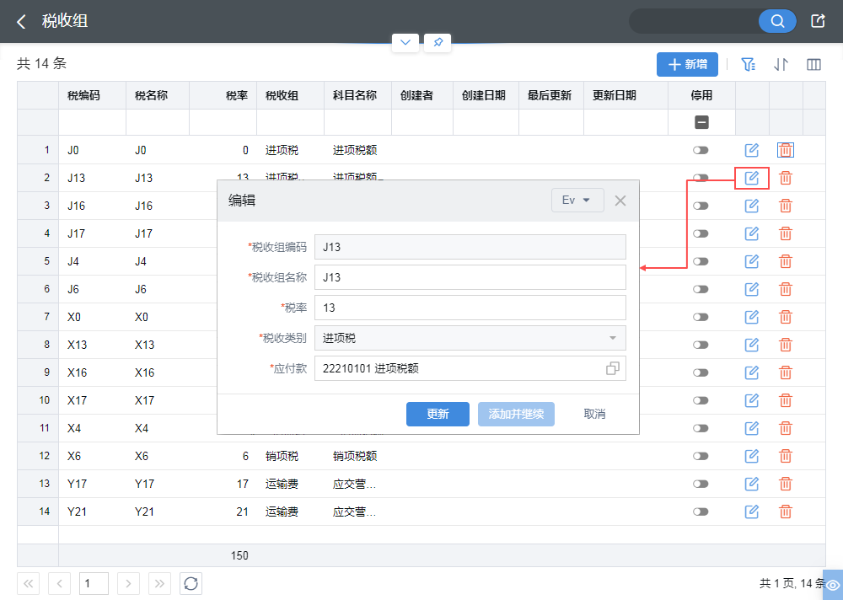Click the 停用 filter checkbox
The height and width of the screenshot is (600, 843).
[701, 122]
